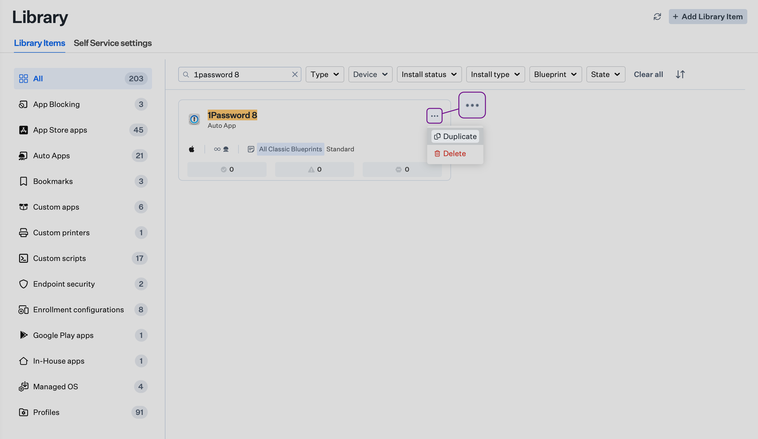Open the Install status filter dropdown
This screenshot has height=439, width=758.
click(x=429, y=75)
